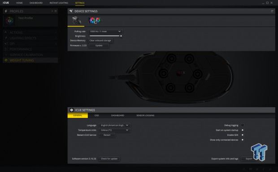Image resolution: width=278 pixels, height=172 pixels.
Task: Click the Test Profile power icon
Action: tap(9, 21)
